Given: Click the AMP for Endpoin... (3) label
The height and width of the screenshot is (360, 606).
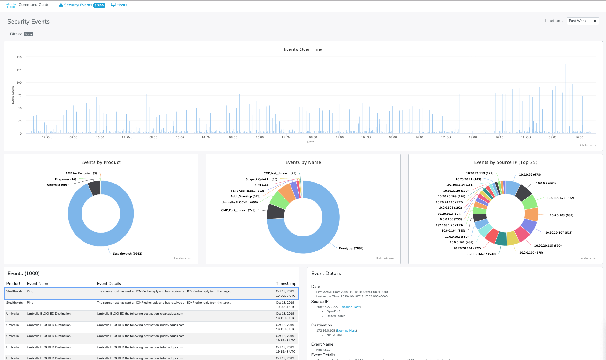Looking at the screenshot, I should 81,173.
